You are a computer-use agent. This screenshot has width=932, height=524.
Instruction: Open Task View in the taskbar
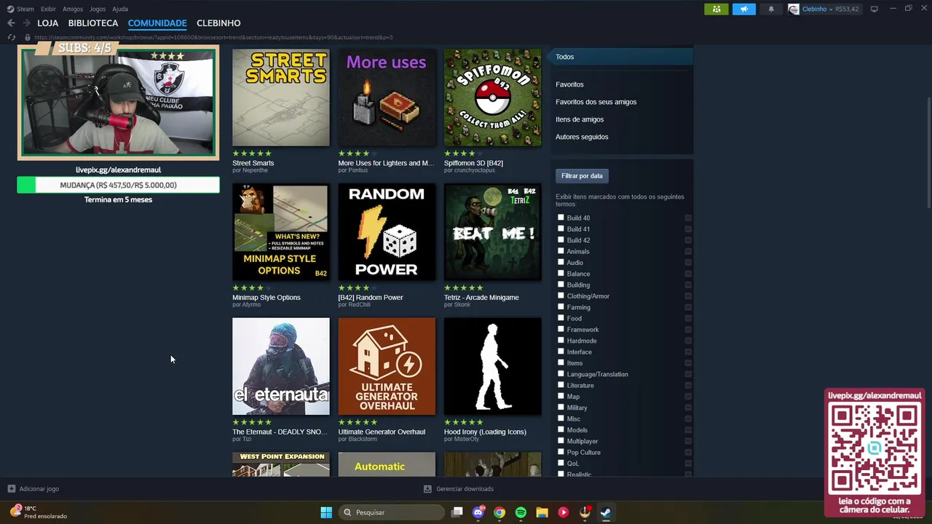457,512
